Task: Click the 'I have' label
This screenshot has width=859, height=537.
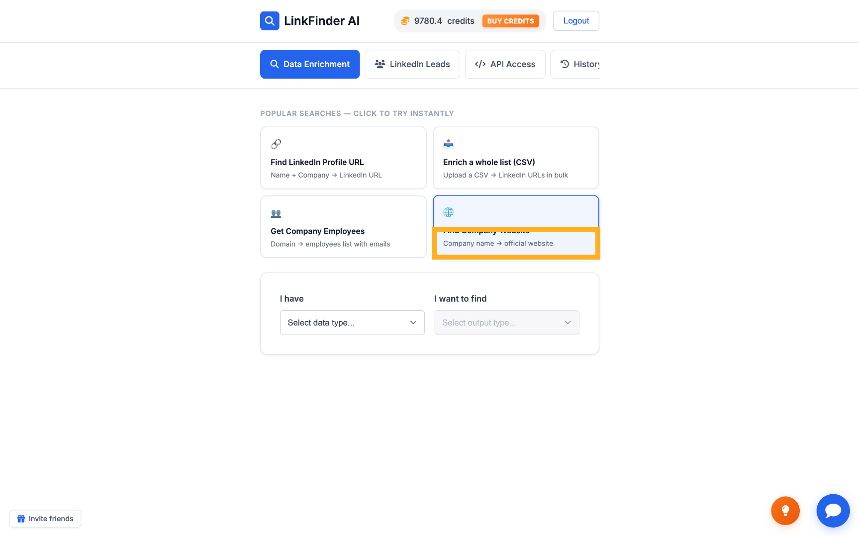Action: [x=291, y=299]
